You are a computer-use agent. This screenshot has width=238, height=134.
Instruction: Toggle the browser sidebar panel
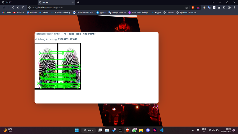[x=224, y=7]
